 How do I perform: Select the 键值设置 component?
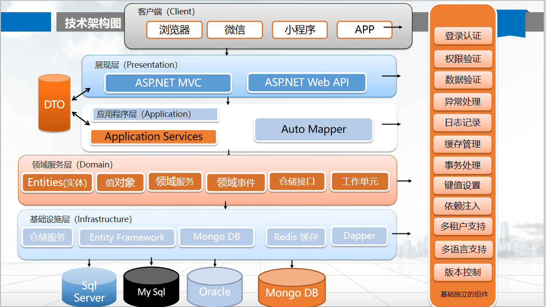click(463, 186)
